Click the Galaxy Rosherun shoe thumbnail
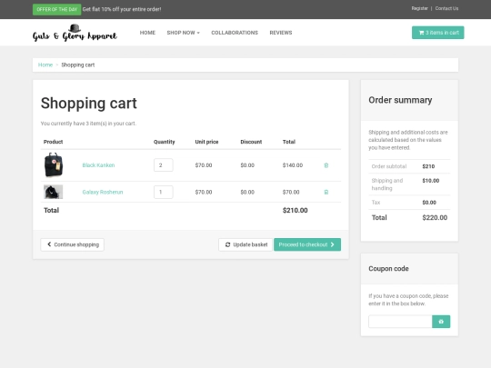The image size is (491, 368). click(53, 192)
